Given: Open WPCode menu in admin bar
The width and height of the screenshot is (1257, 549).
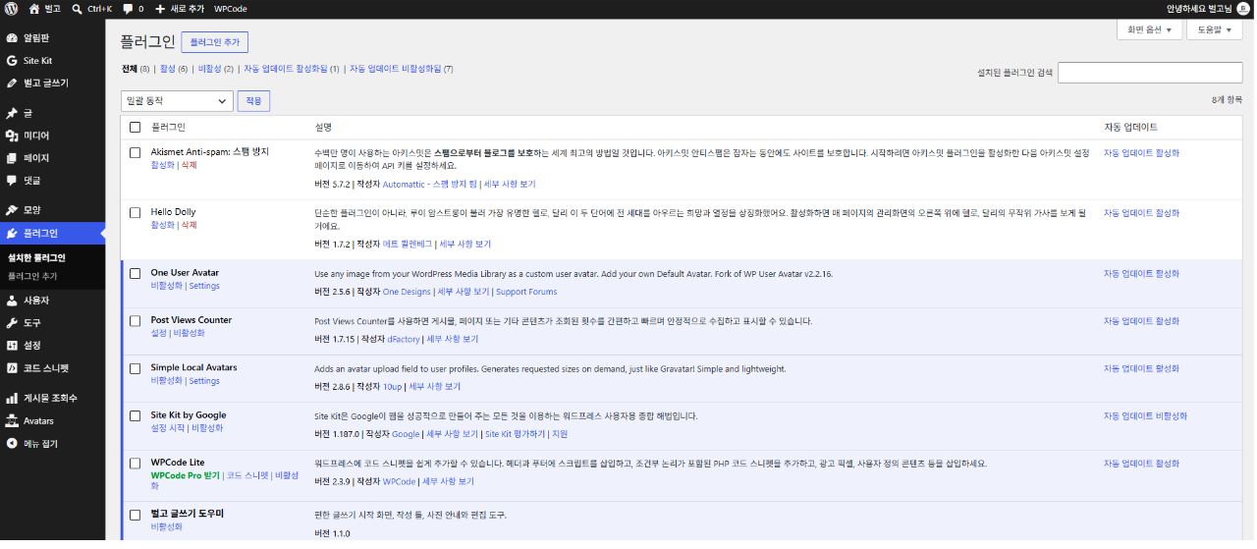Looking at the screenshot, I should 231,8.
